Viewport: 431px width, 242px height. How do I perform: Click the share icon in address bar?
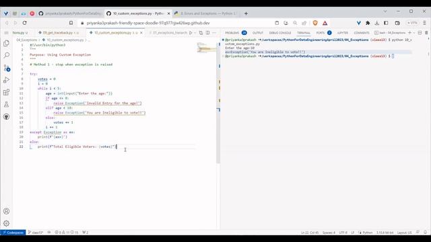tap(304, 23)
